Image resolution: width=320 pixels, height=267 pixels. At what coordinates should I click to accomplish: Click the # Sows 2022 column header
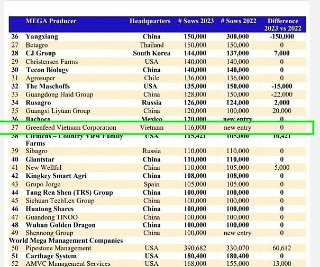point(239,21)
